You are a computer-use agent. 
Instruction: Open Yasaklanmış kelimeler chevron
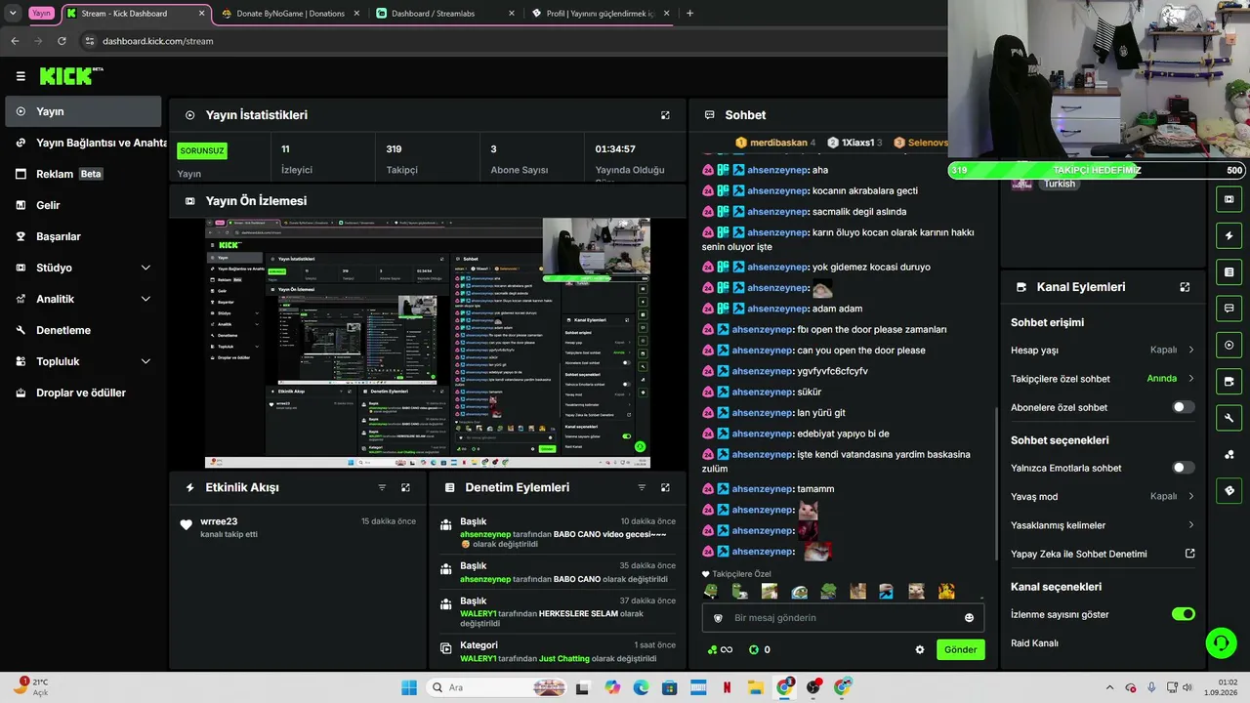click(1190, 525)
